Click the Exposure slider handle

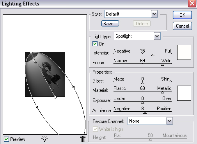point(142,103)
